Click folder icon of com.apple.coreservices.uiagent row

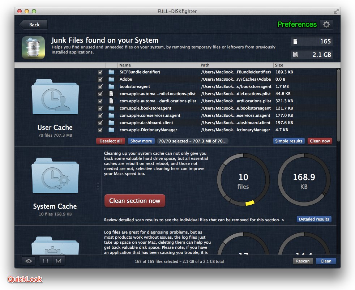pyautogui.click(x=111, y=115)
